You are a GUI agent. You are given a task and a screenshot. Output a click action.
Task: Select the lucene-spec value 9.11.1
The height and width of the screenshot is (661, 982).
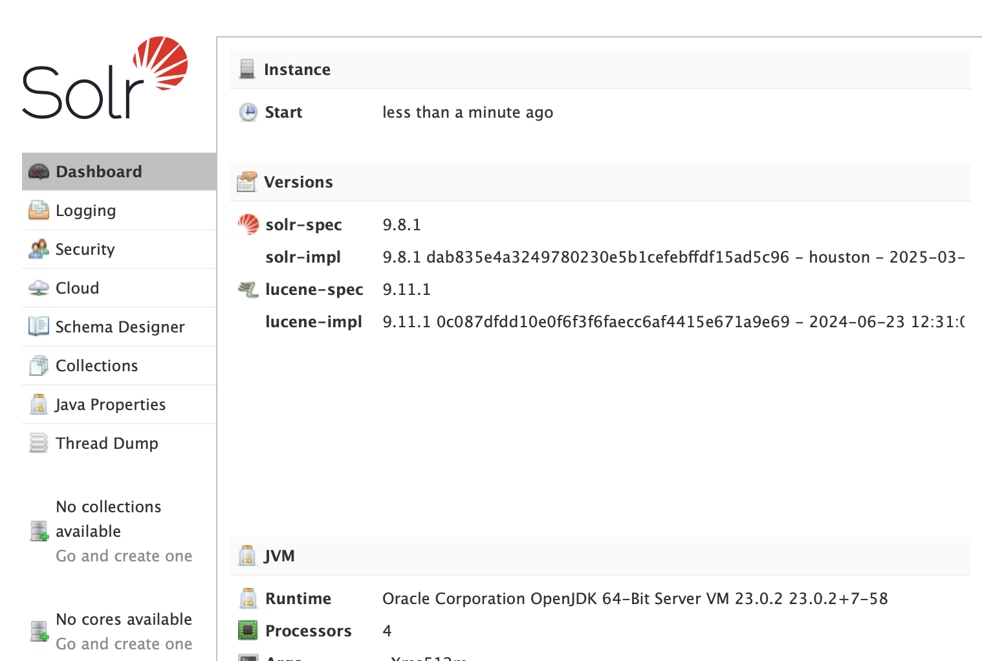click(x=406, y=290)
